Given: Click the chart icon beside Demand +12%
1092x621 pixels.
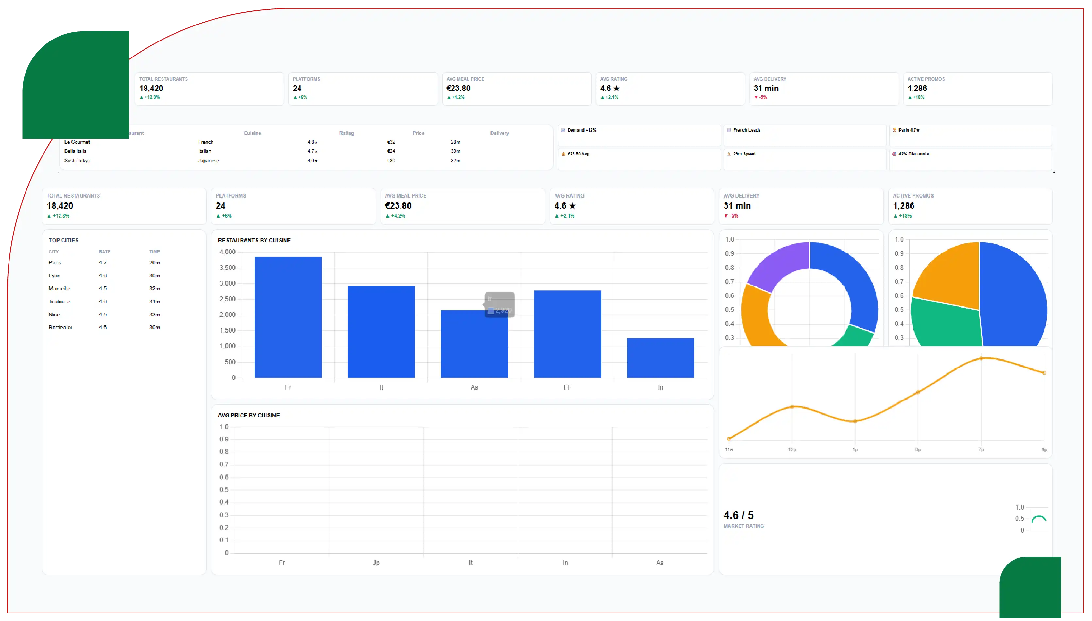Looking at the screenshot, I should point(563,130).
